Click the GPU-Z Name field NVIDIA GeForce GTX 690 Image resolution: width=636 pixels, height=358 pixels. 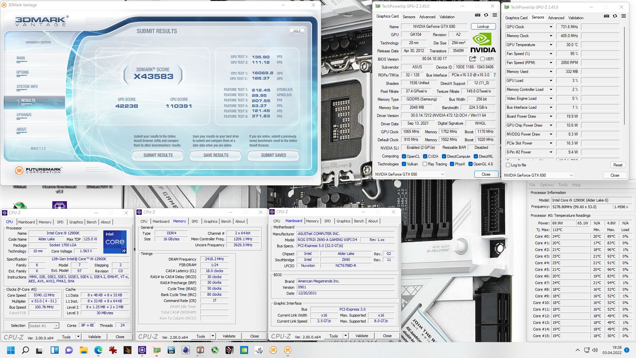(434, 27)
